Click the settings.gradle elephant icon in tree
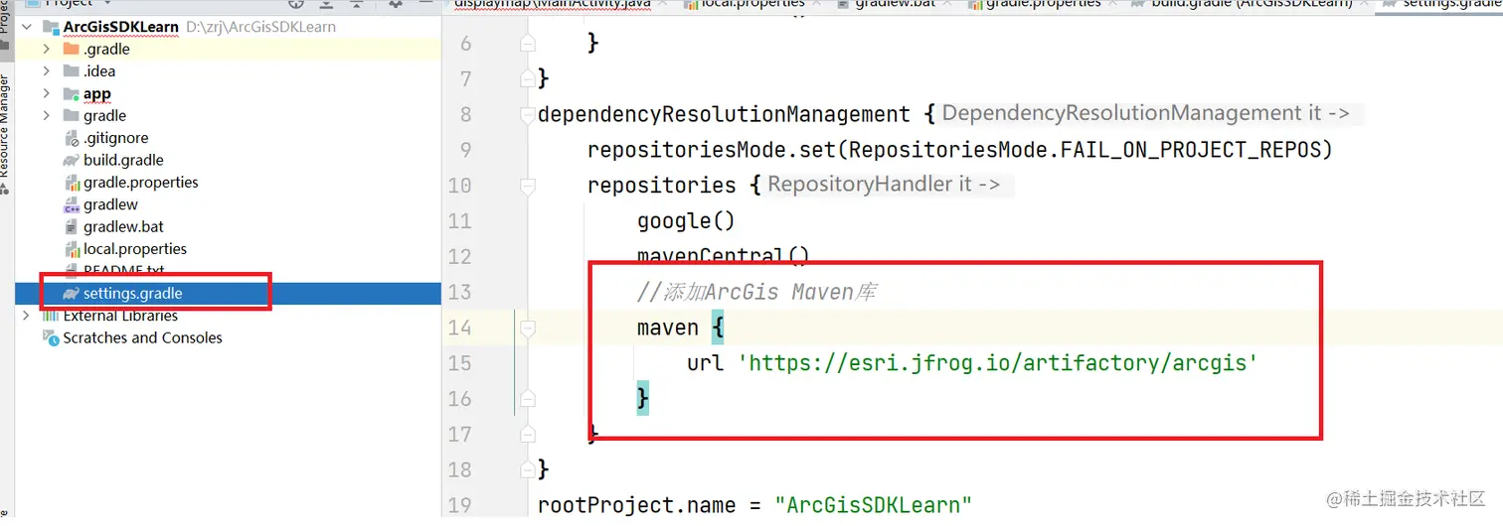The height and width of the screenshot is (526, 1503). 71,294
